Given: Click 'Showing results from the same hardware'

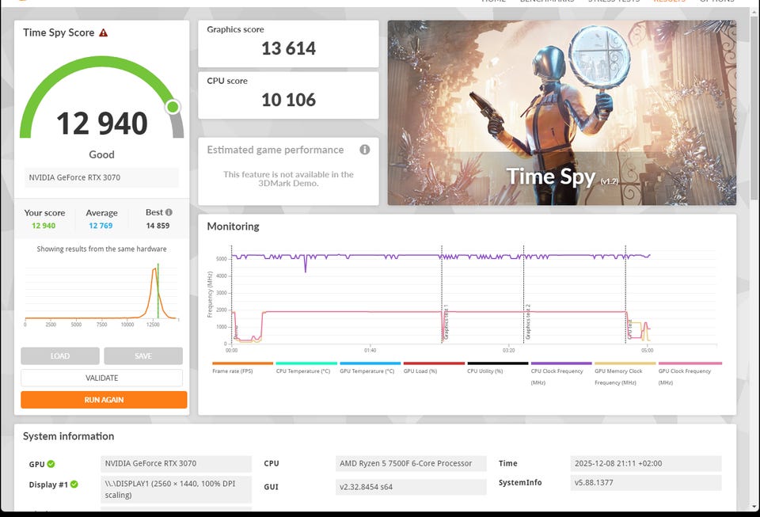Looking at the screenshot, I should pos(102,249).
